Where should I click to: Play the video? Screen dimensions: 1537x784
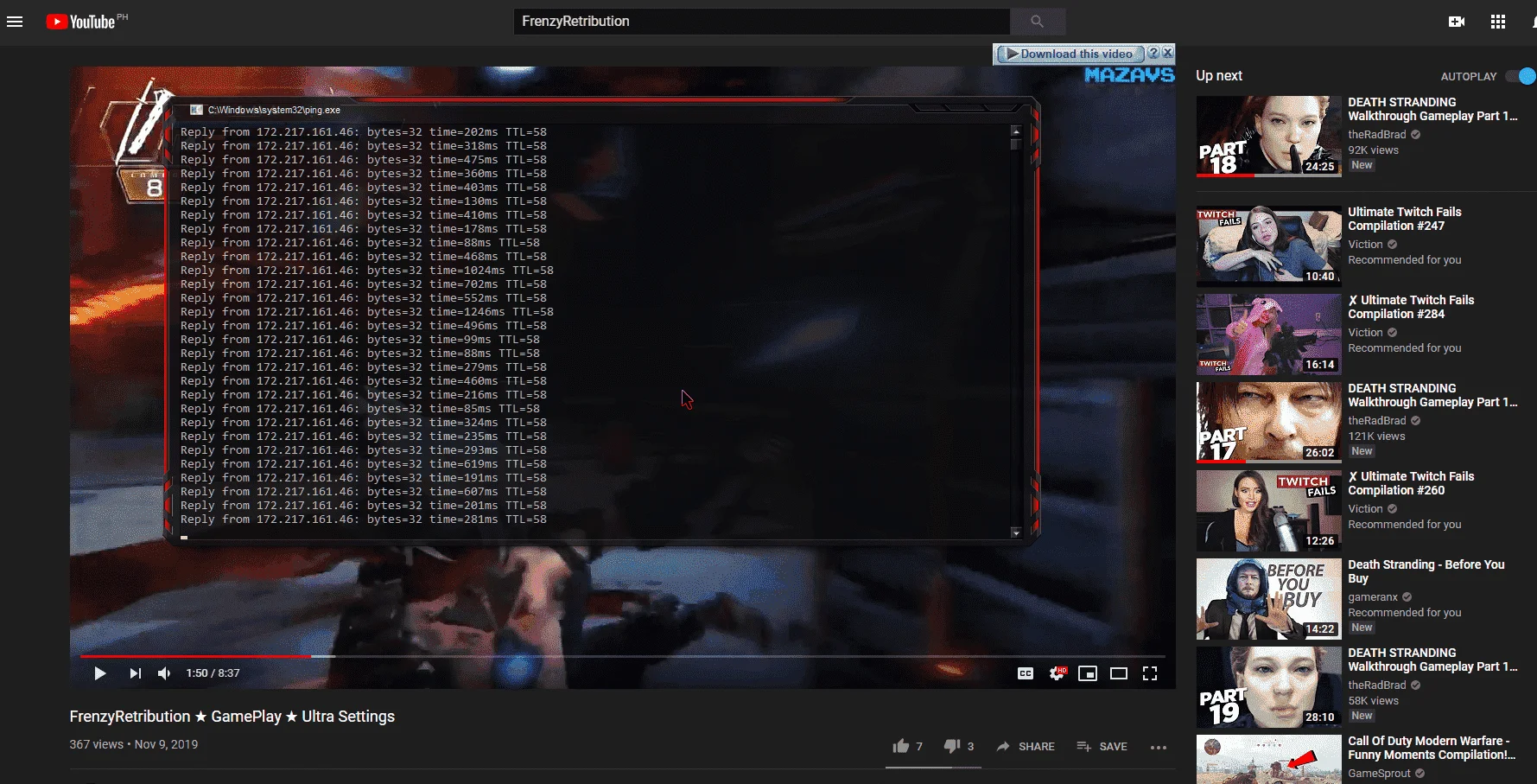[99, 673]
